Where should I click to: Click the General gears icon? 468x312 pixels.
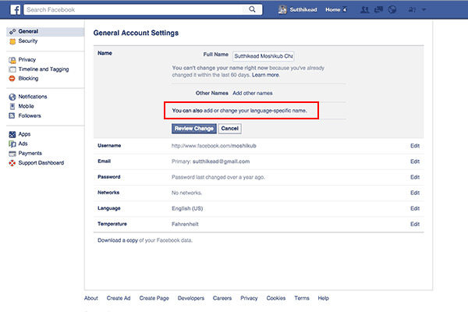(12, 31)
